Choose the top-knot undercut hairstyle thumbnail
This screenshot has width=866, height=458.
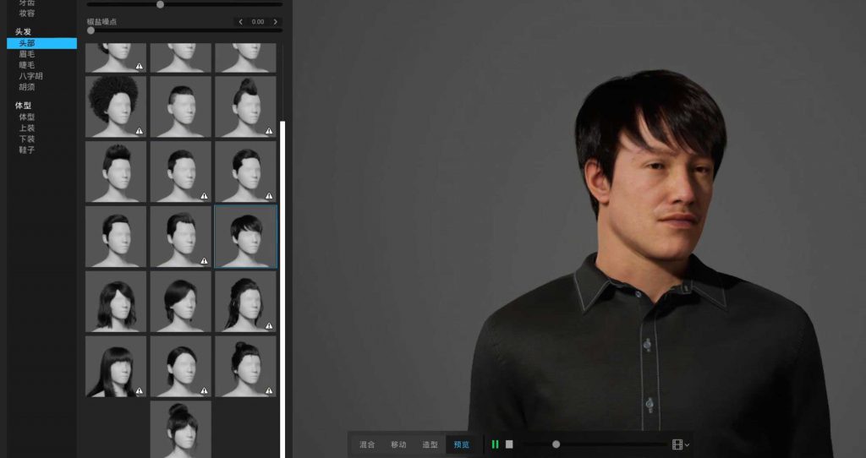pyautogui.click(x=245, y=106)
